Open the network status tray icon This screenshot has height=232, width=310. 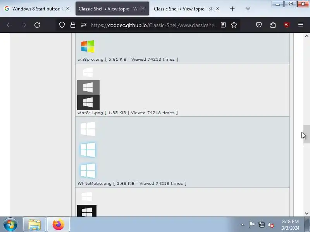coord(261,225)
